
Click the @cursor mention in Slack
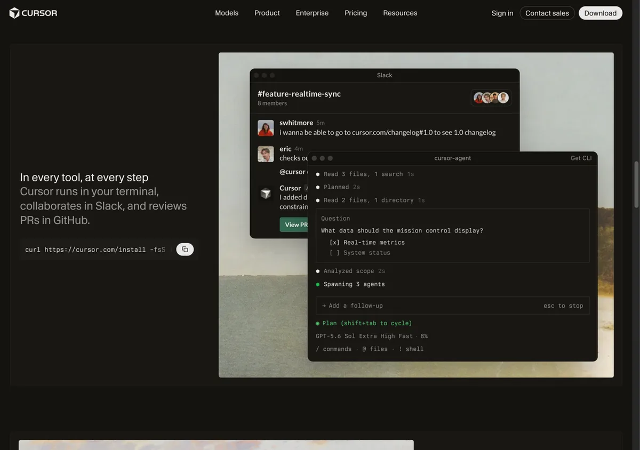point(293,172)
